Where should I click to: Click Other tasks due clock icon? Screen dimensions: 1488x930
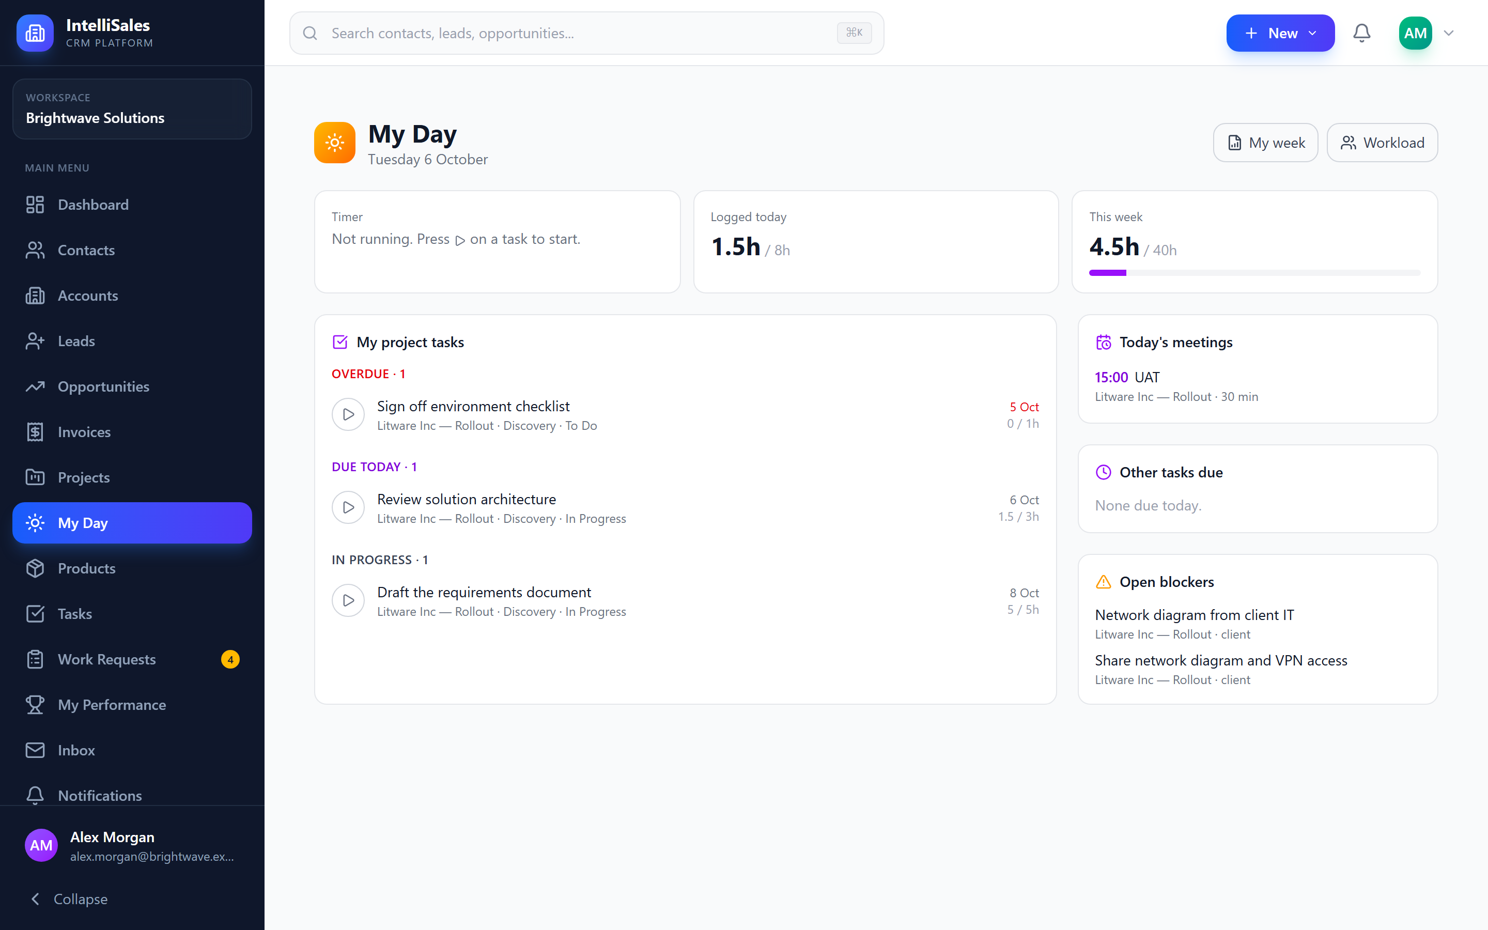tap(1104, 472)
